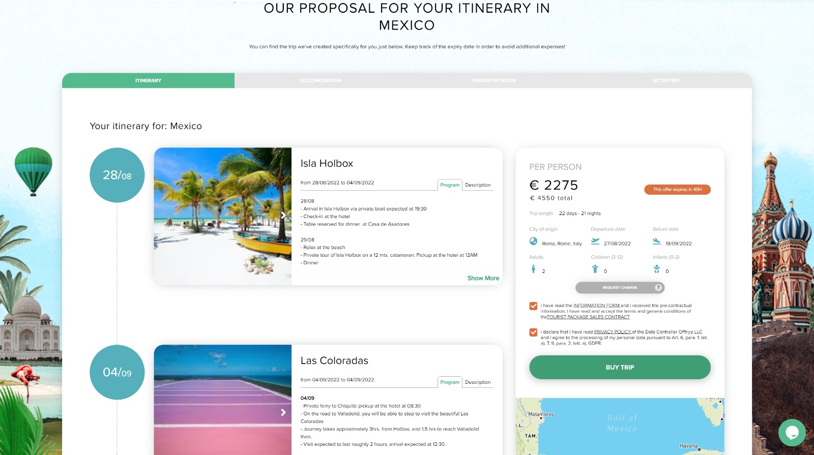Click the Buy Trip button

click(x=620, y=367)
